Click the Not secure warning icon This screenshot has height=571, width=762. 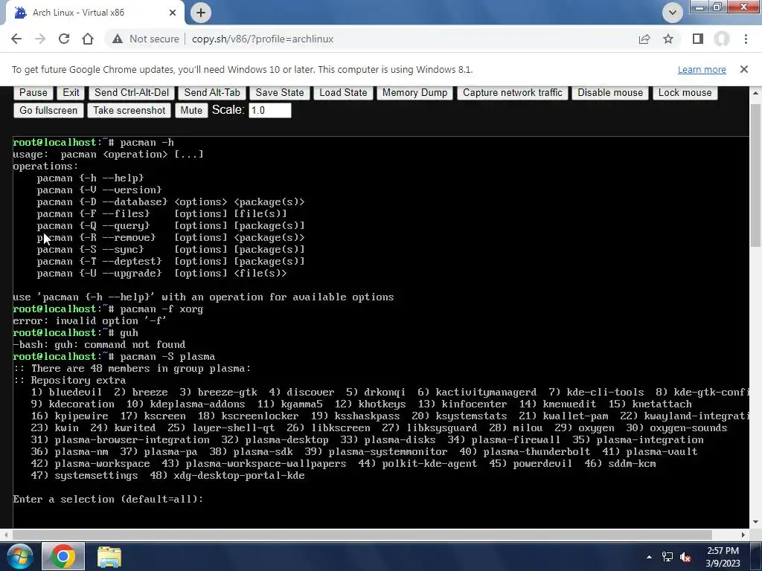(117, 39)
